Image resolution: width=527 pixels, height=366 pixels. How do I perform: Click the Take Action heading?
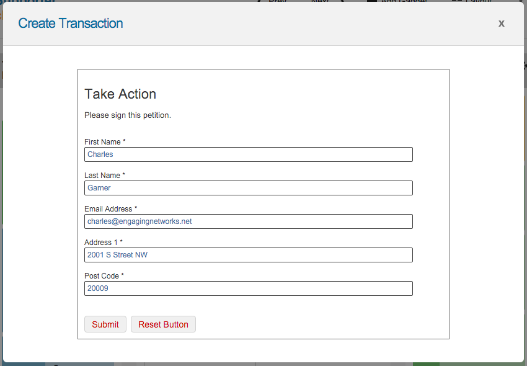[120, 94]
